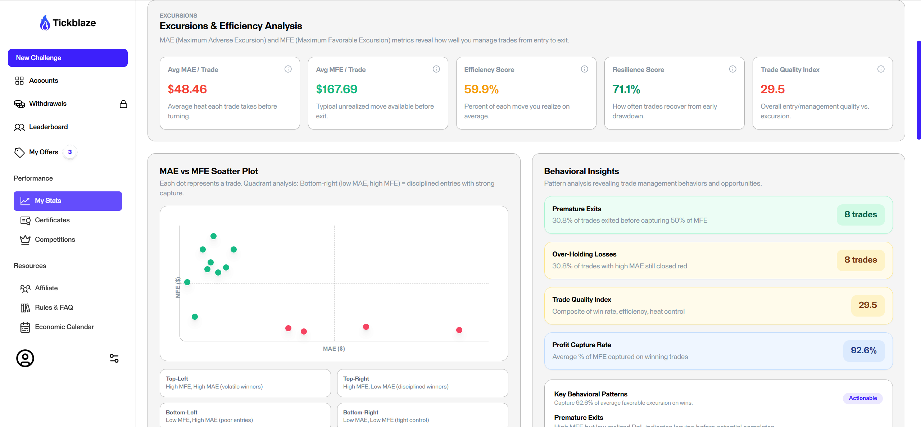Click the Actionable badge in Key Behavioral Patterns
921x427 pixels.
(863, 398)
